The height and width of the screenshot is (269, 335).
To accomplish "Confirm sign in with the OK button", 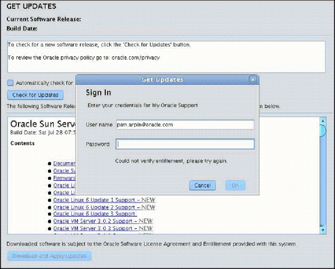I will point(235,186).
